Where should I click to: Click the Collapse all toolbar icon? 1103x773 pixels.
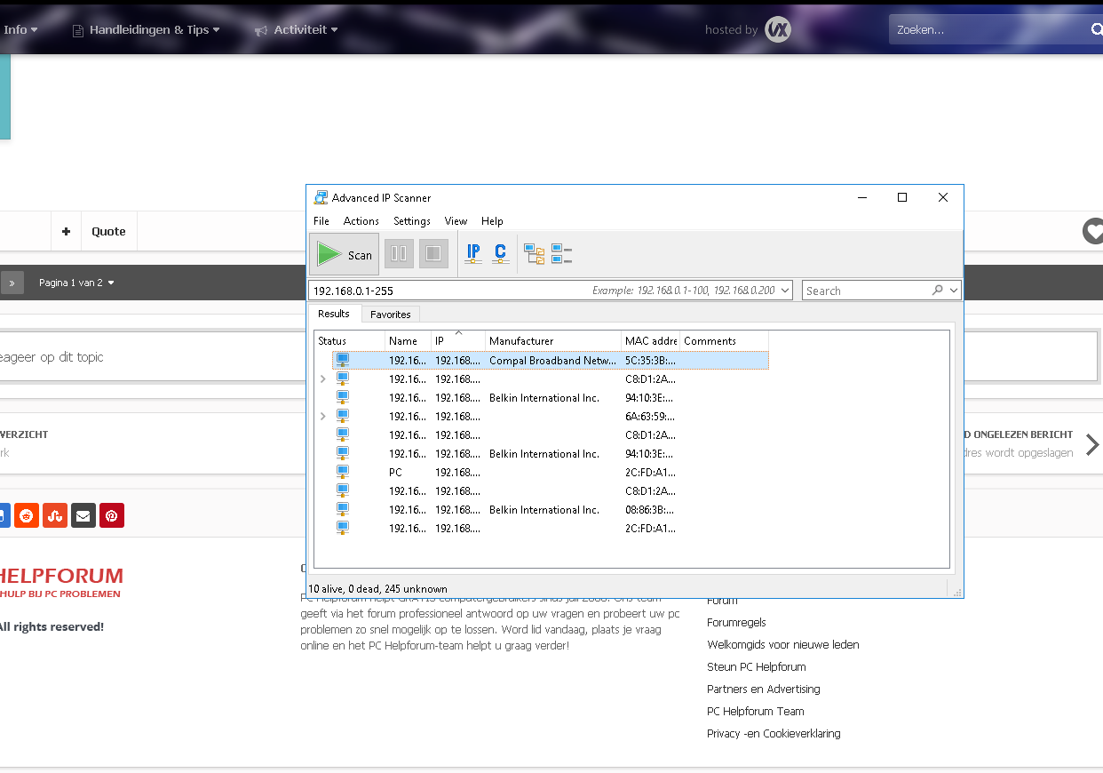[561, 255]
